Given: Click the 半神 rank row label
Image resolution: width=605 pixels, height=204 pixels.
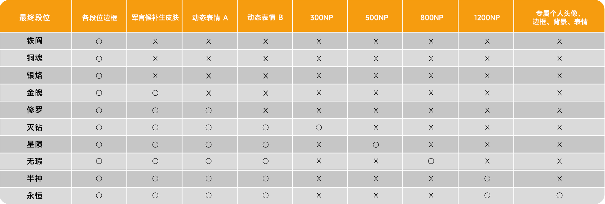Looking at the screenshot, I should click(35, 179).
